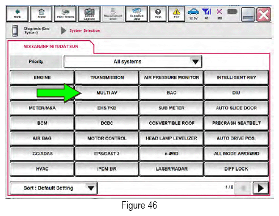Select AIR PRESSURE MONITOR system

171,78
